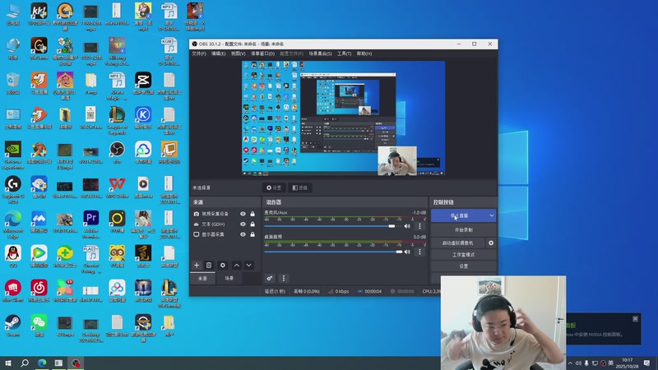Screen dimensions: 658x370
Task: Click OBS icon in the taskbar
Action: click(x=76, y=363)
